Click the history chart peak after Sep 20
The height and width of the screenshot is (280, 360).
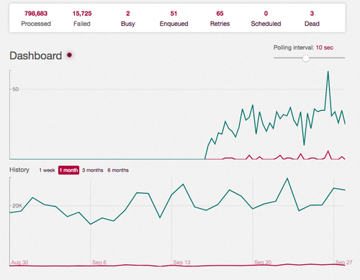287,179
